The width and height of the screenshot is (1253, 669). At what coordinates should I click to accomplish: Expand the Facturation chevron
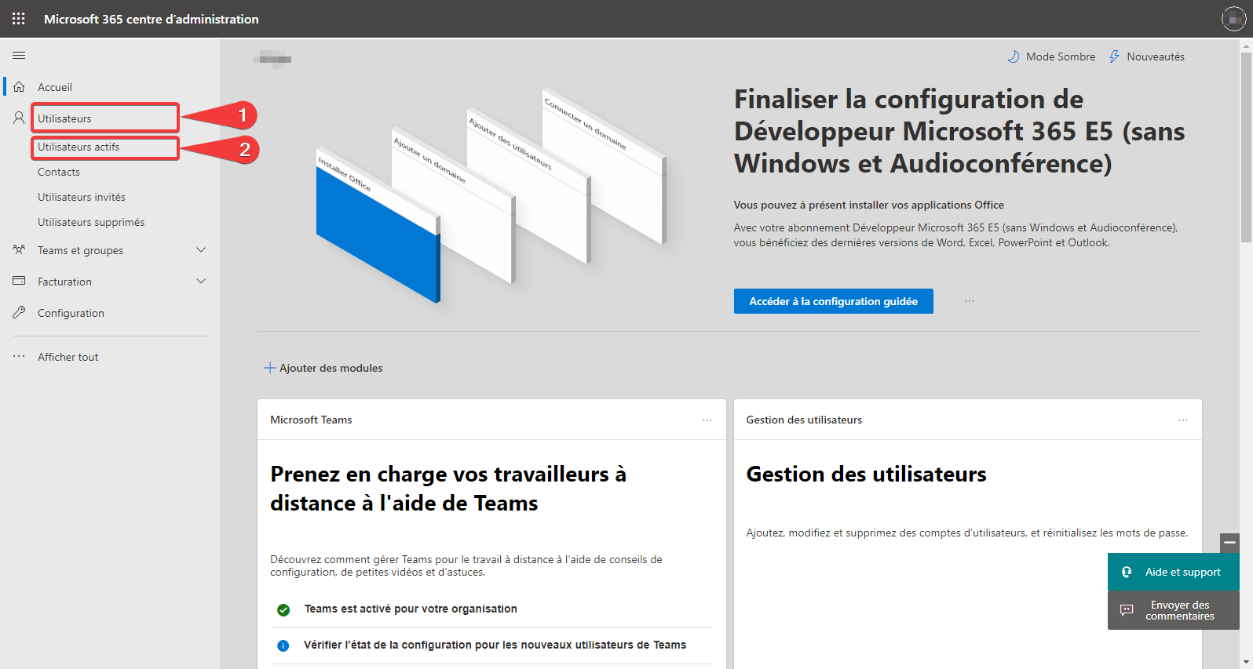[201, 282]
